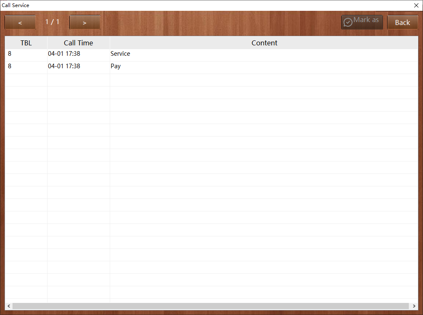
Task: Click the Call Service window title
Action: [15, 5]
